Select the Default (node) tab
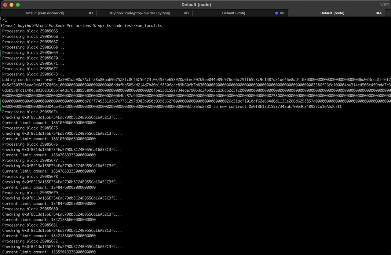The width and height of the screenshot is (391, 255). [x=337, y=13]
